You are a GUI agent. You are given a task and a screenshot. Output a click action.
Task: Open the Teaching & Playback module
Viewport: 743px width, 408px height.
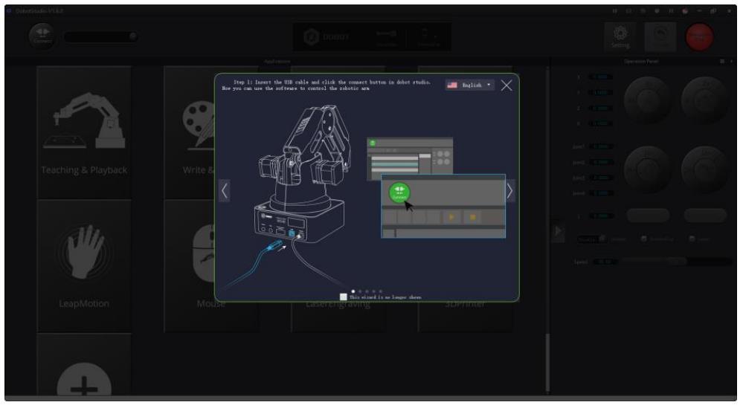click(x=84, y=132)
